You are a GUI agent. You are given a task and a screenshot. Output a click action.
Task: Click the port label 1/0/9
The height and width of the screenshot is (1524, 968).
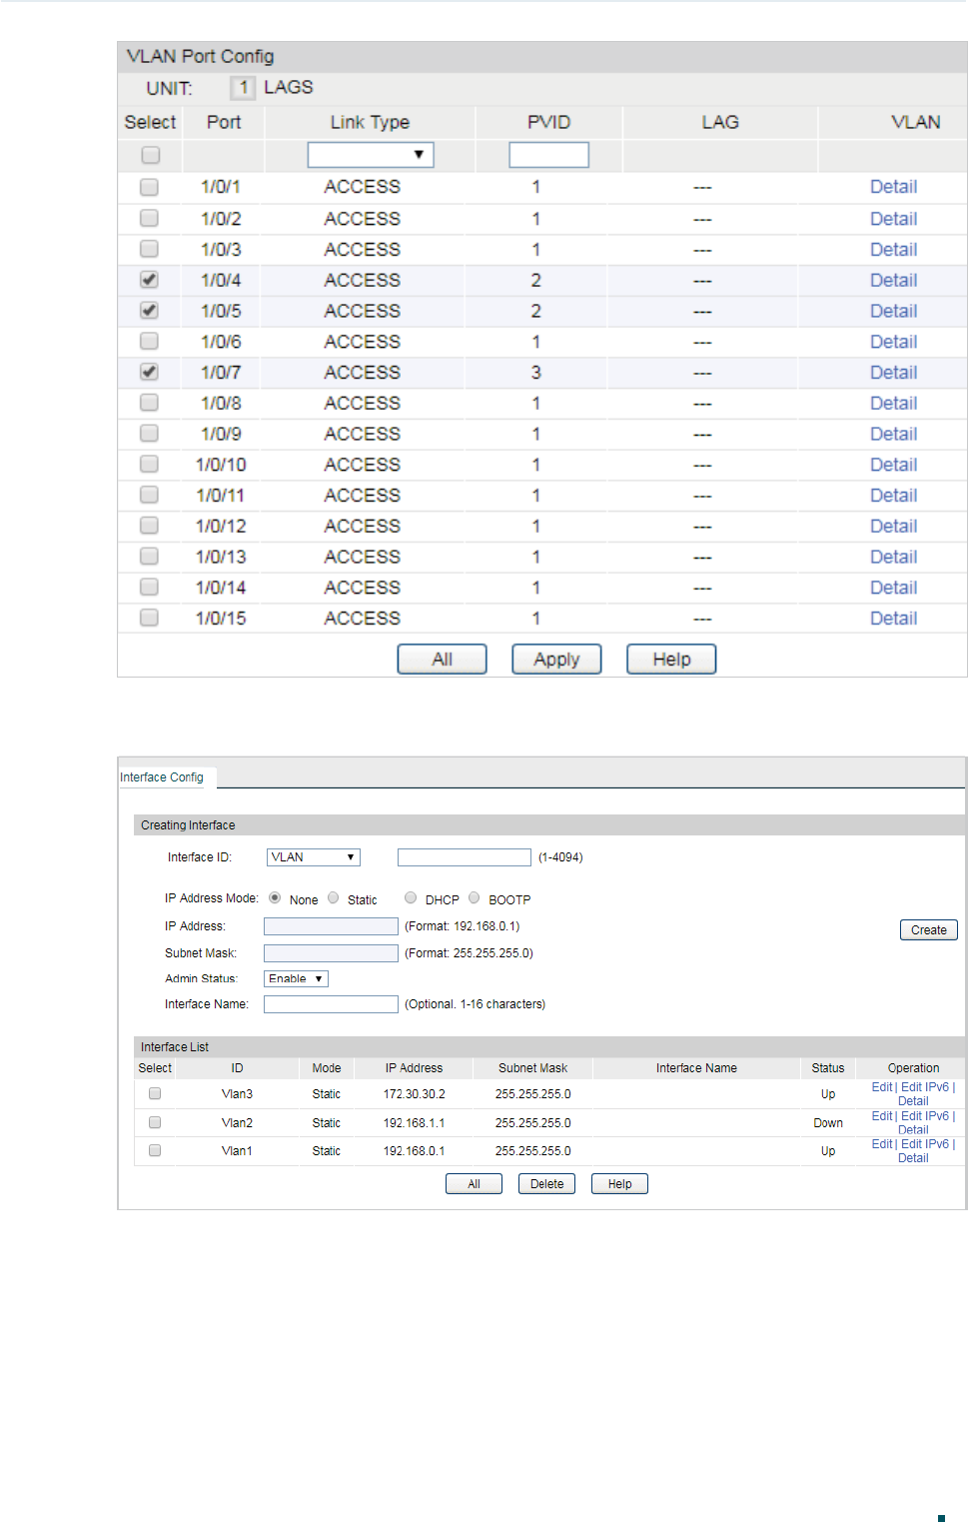(221, 434)
